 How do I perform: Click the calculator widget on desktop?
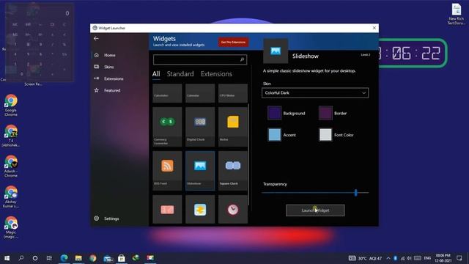click(39, 43)
